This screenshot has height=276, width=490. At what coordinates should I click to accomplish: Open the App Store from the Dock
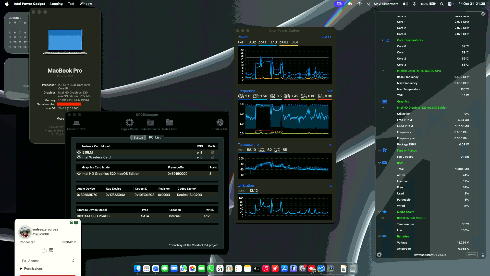(x=284, y=269)
